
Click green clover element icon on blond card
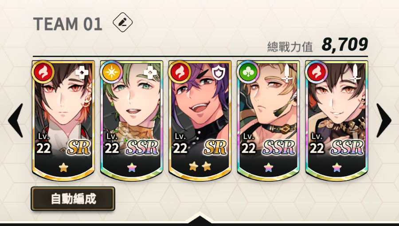248,72
